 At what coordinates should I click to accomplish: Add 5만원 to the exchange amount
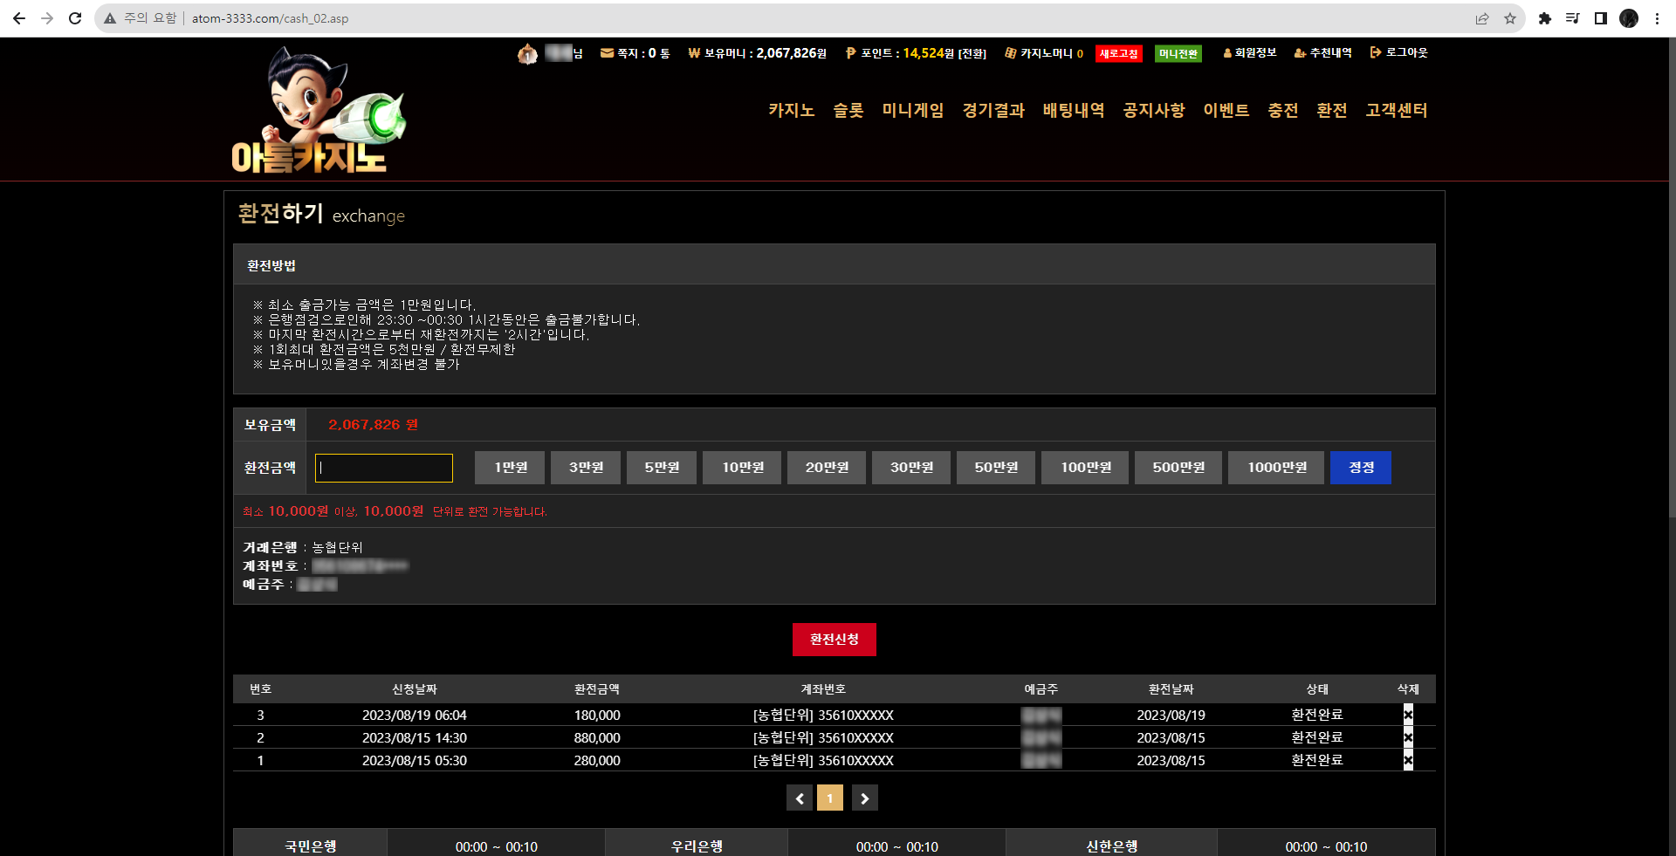tap(662, 468)
